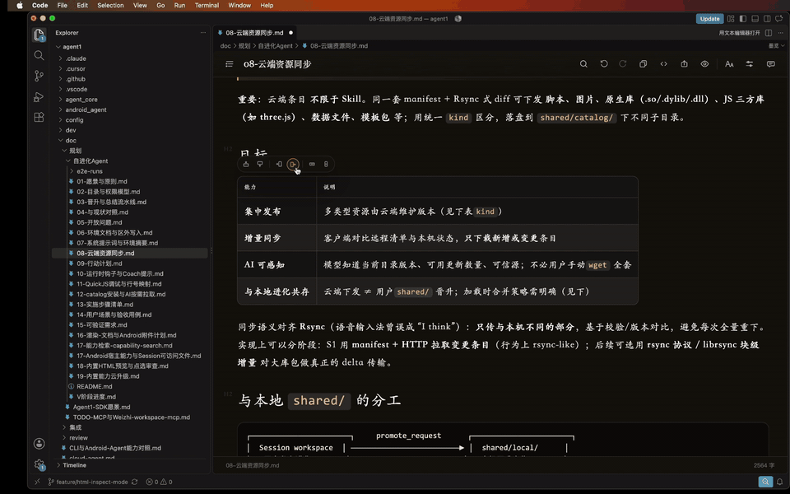790x494 pixels.
Task: Click the remote window icon in status bar
Action: pos(37,482)
